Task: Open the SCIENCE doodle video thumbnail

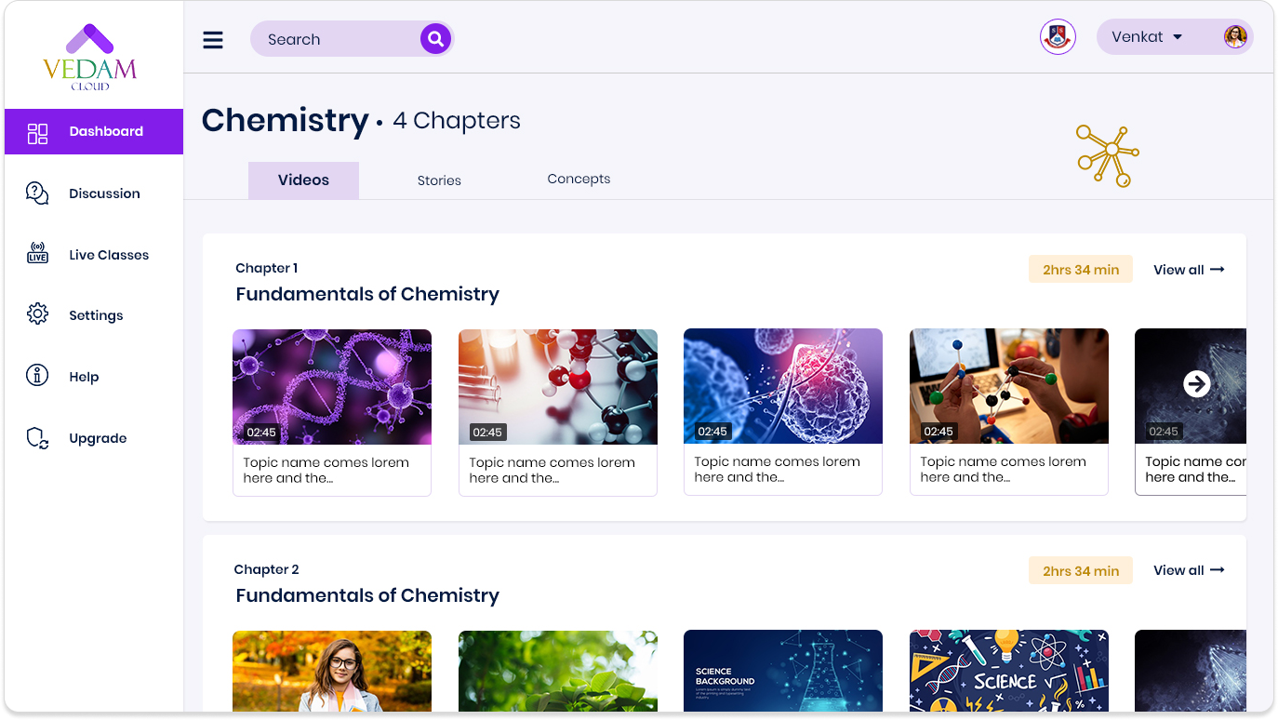Action: click(x=1009, y=671)
